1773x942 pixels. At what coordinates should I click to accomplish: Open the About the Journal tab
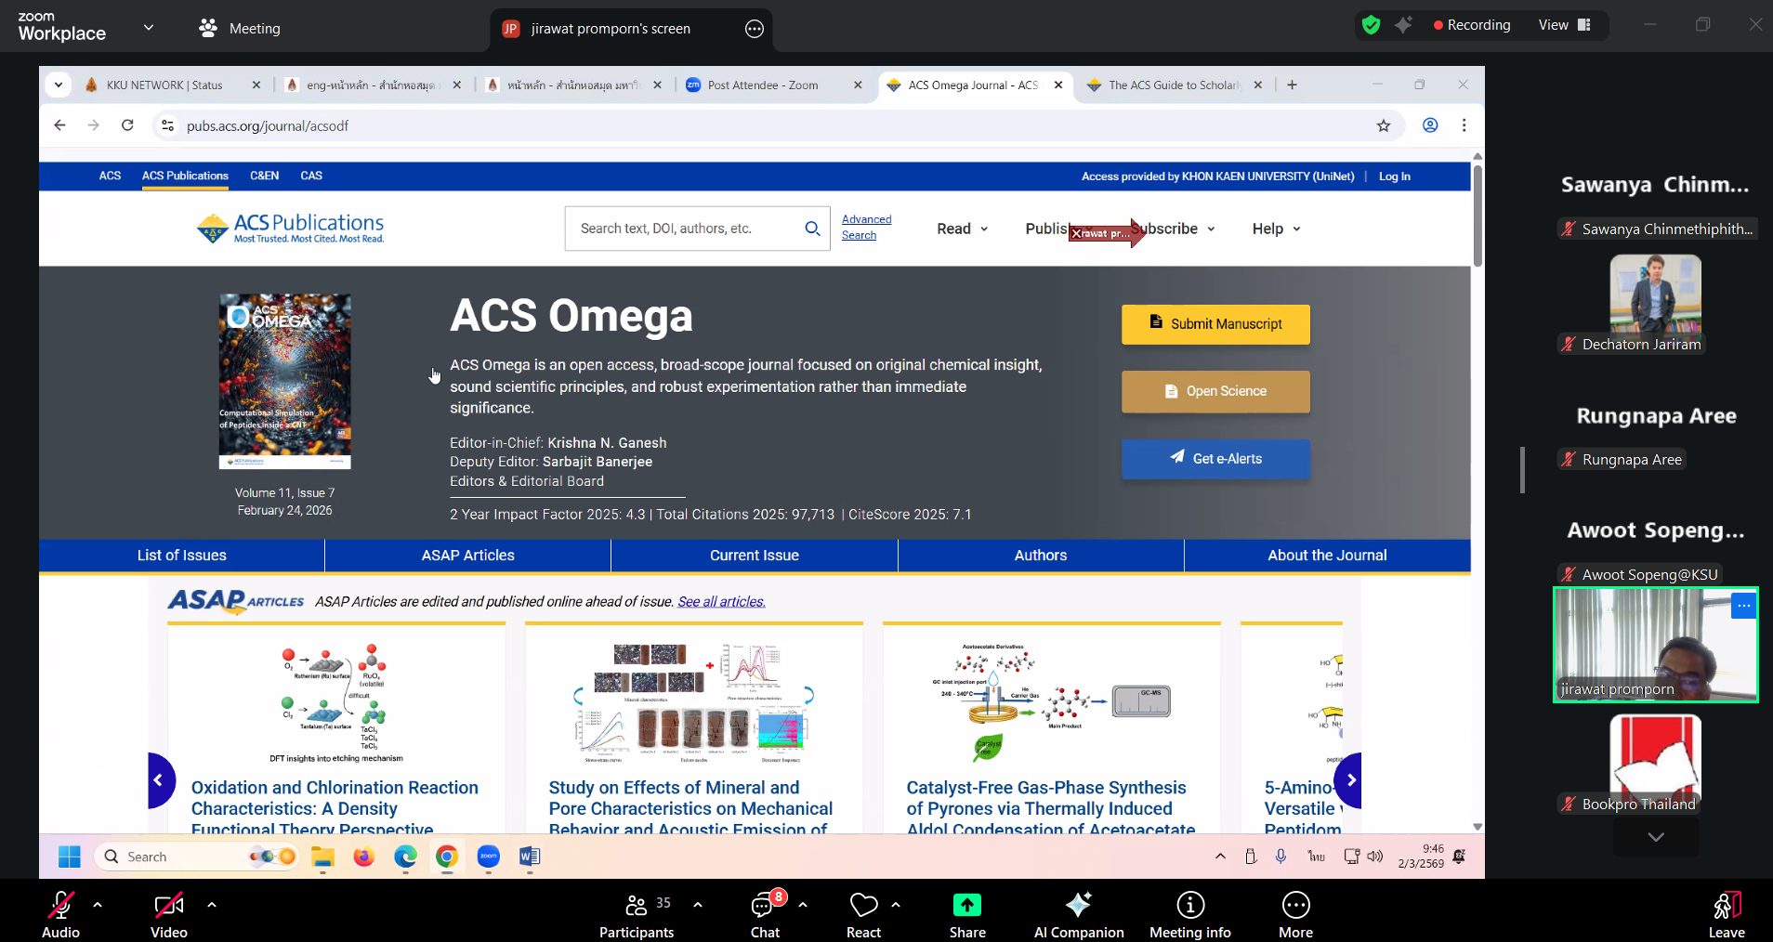tap(1326, 556)
